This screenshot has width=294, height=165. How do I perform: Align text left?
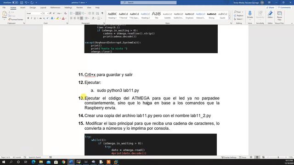[71, 18]
